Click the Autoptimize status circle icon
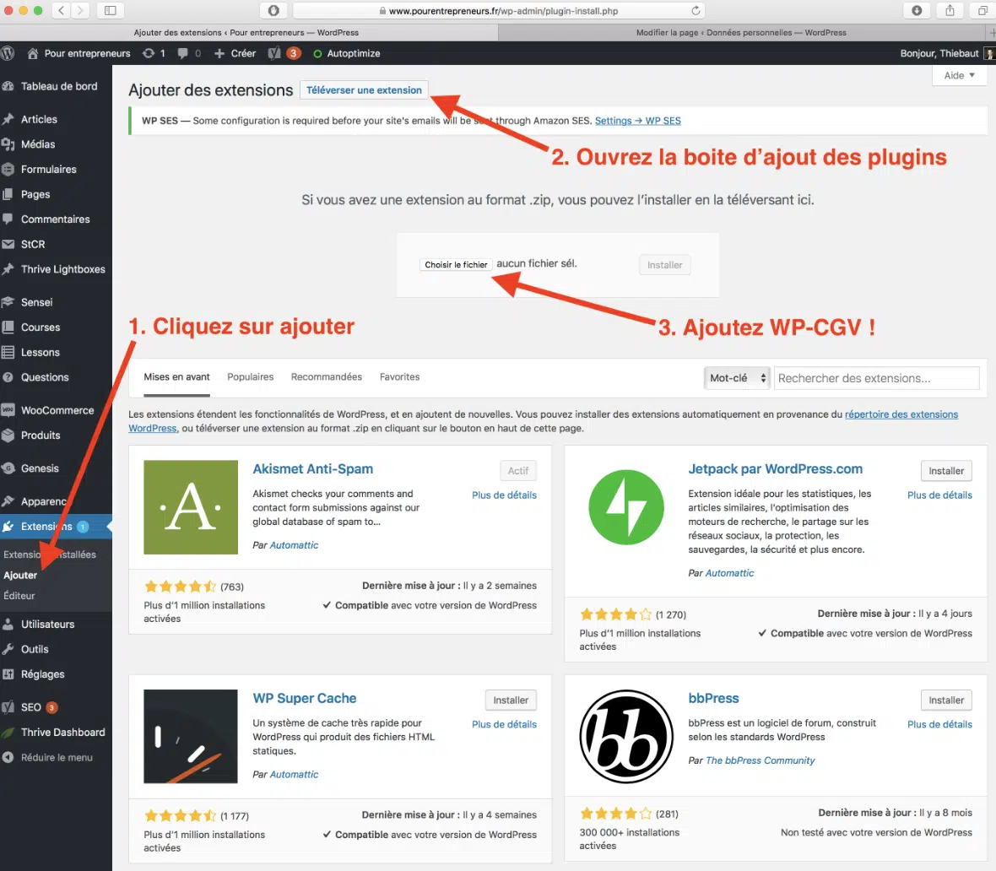The height and width of the screenshot is (871, 996). [317, 54]
